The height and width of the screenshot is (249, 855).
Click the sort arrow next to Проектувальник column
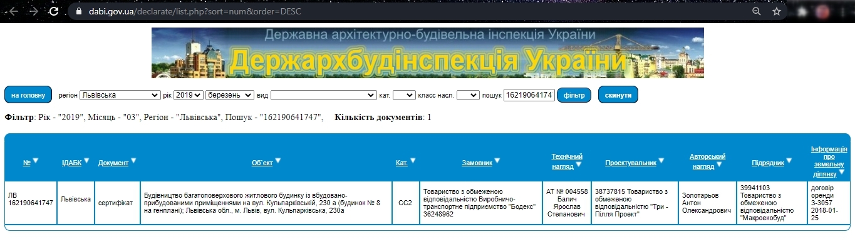662,161
